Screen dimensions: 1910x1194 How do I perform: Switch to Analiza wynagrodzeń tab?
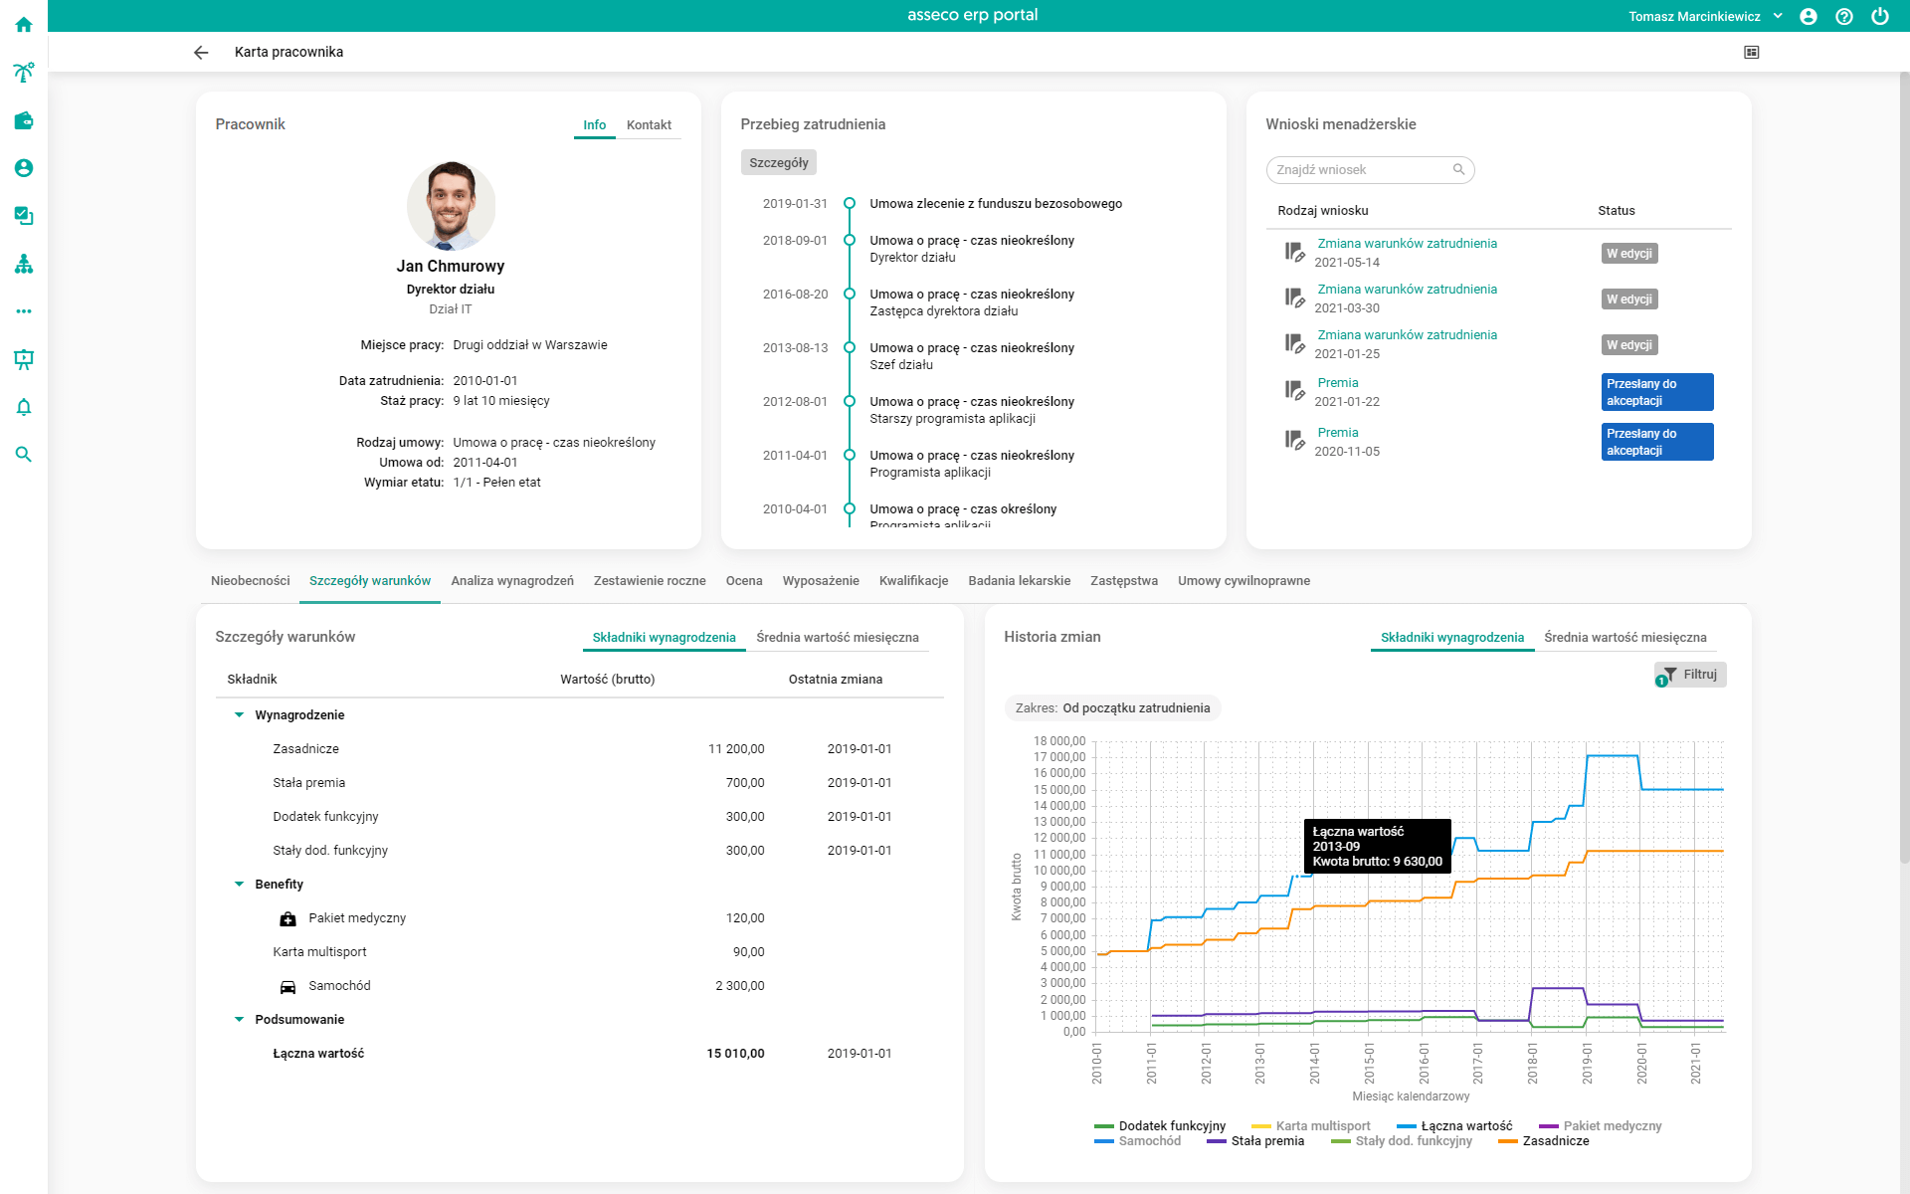512,581
